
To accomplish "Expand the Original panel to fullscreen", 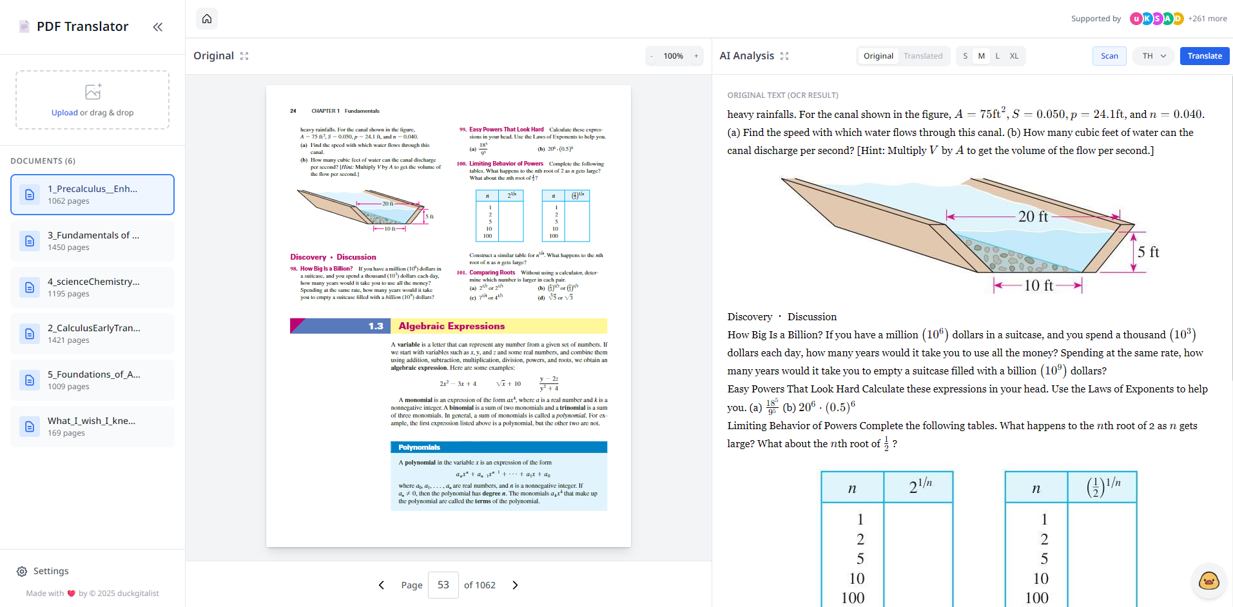I will 244,56.
